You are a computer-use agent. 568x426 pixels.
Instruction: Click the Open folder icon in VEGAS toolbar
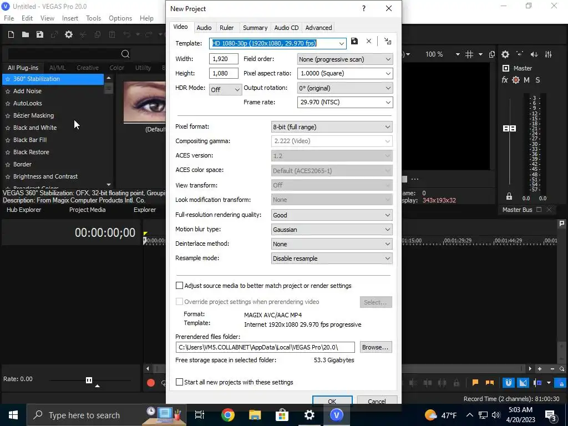point(26,34)
